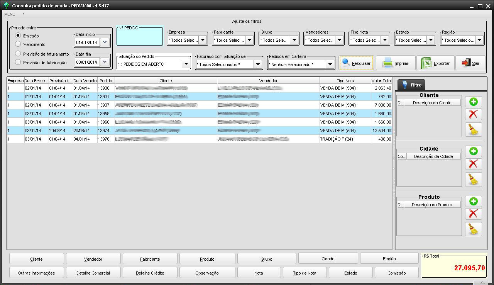
Task: Click the Comissão button
Action: pyautogui.click(x=397, y=273)
